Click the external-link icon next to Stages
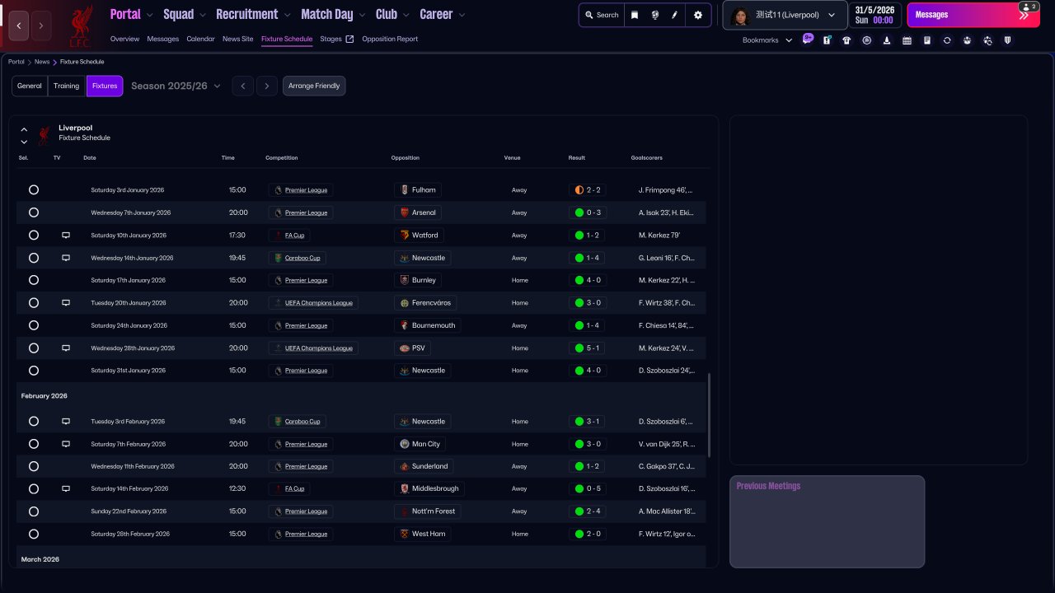Viewport: 1055px width, 593px height. tap(349, 39)
